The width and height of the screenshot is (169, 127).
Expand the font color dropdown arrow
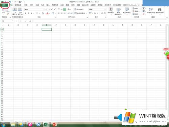49,13
